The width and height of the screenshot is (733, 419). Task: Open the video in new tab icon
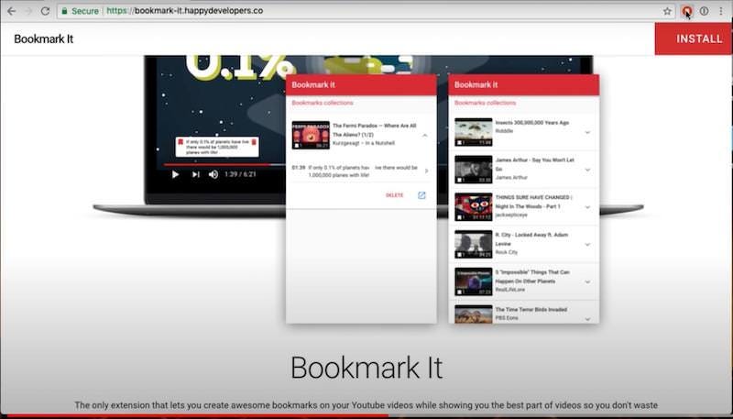(x=421, y=195)
